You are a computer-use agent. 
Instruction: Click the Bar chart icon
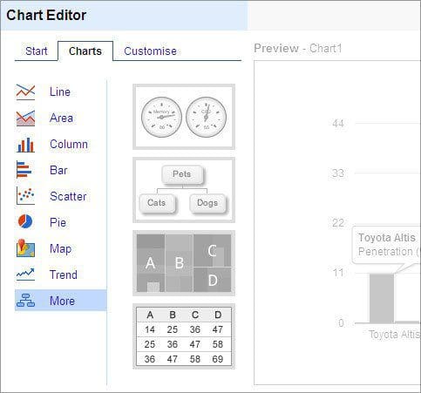(24, 170)
